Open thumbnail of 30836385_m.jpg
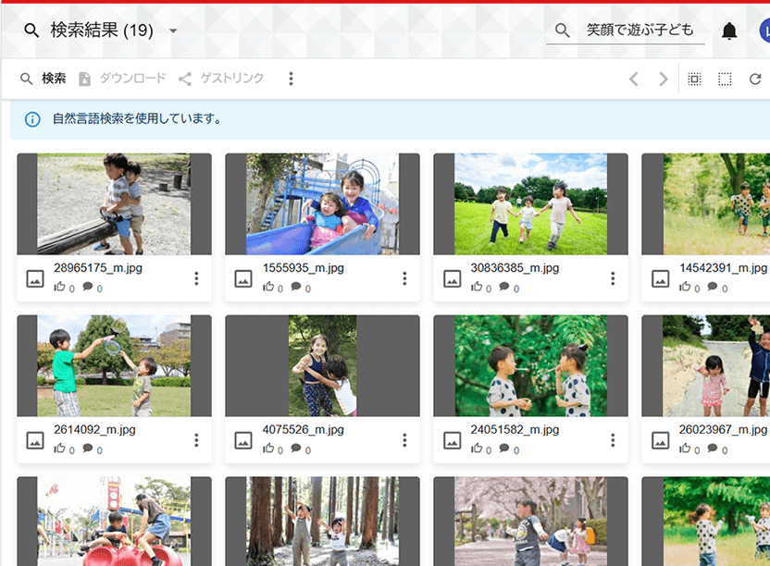 click(x=531, y=204)
